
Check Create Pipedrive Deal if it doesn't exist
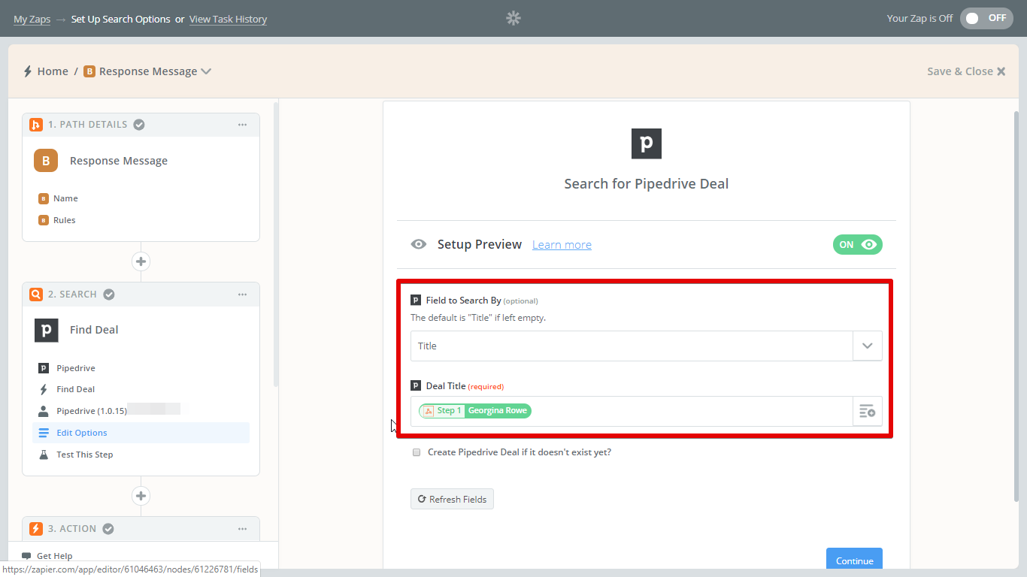tap(416, 452)
